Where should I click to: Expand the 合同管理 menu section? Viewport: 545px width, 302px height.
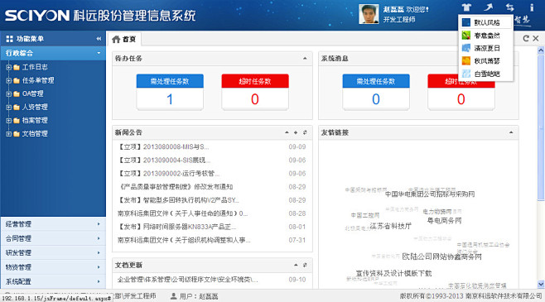pos(53,238)
